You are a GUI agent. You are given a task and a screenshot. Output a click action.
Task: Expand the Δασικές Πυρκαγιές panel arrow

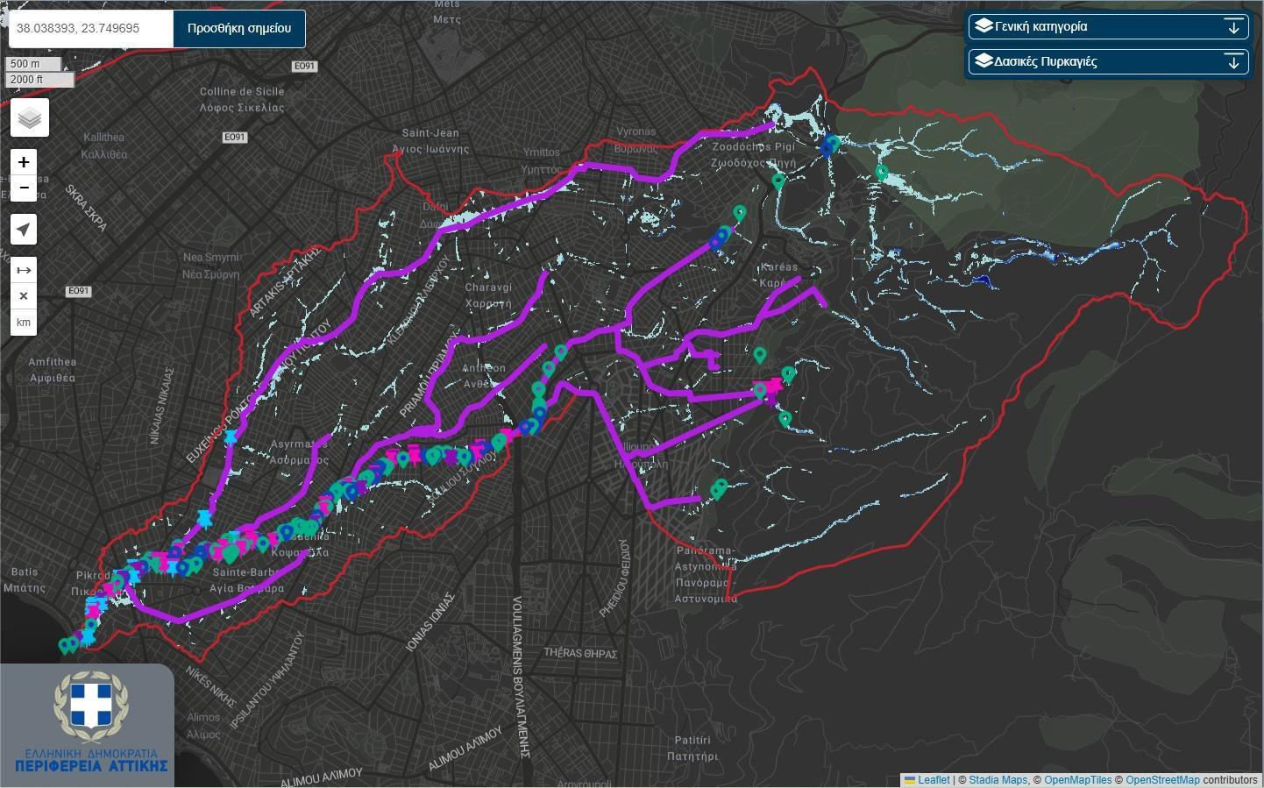(1233, 61)
